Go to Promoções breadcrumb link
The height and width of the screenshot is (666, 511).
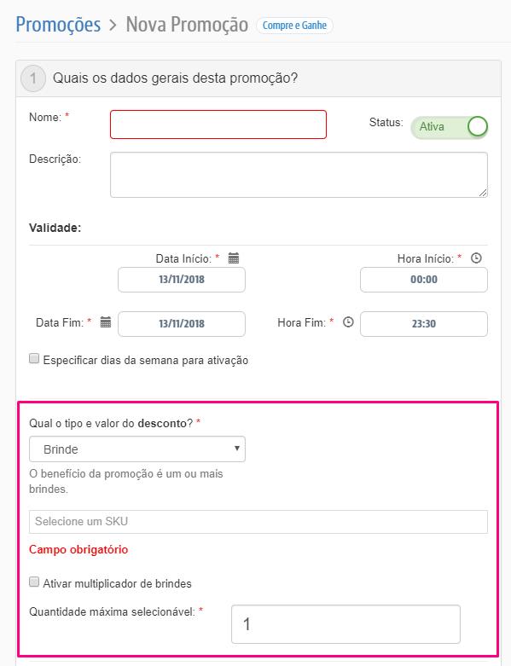[x=58, y=24]
